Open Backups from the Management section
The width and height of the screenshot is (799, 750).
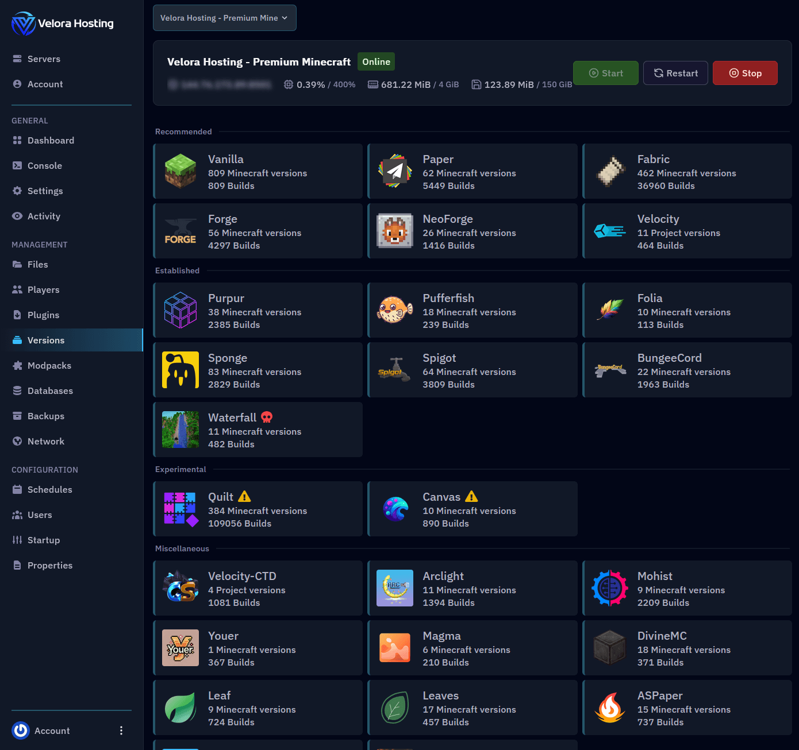45,416
